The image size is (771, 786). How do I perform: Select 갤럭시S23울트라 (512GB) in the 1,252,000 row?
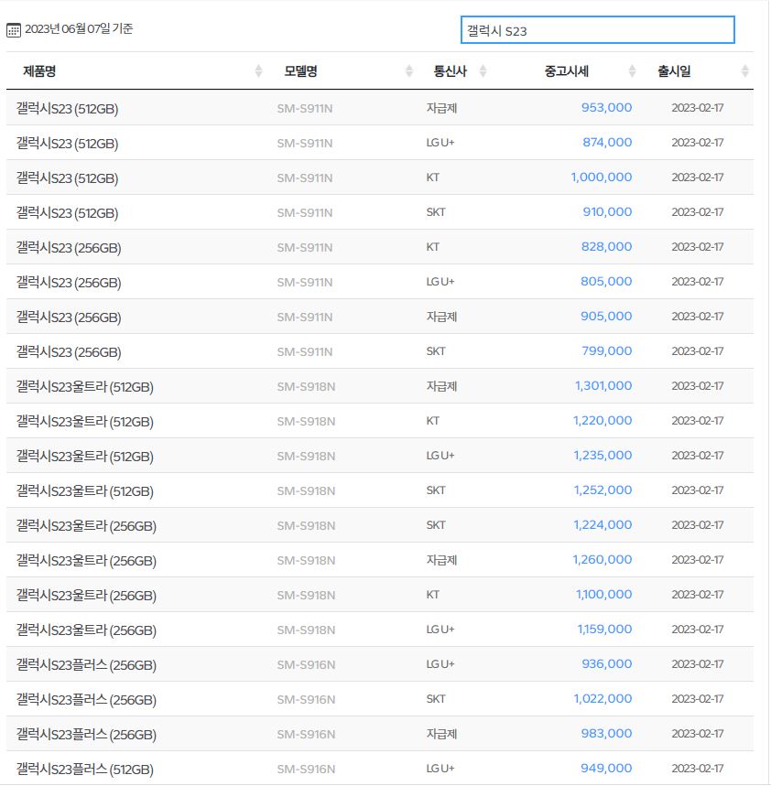click(85, 491)
